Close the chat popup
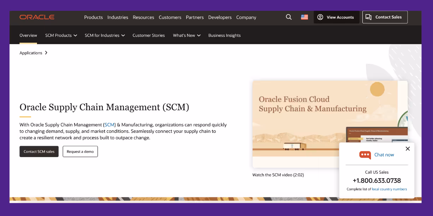Viewport: 433px width, 216px height. (x=408, y=149)
